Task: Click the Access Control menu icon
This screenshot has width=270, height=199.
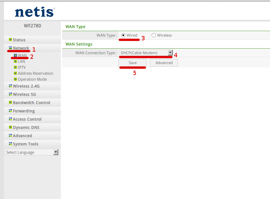Action: pos(11,119)
